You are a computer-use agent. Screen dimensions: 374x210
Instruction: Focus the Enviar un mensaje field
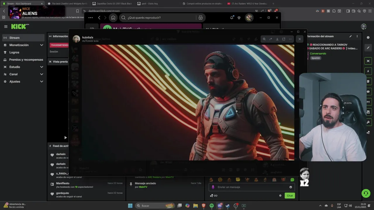coord(252,187)
